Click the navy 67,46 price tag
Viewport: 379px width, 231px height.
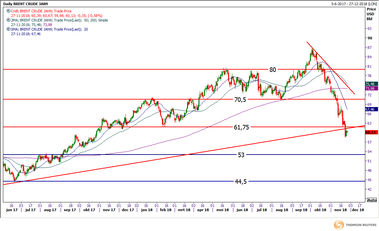pos(371,109)
